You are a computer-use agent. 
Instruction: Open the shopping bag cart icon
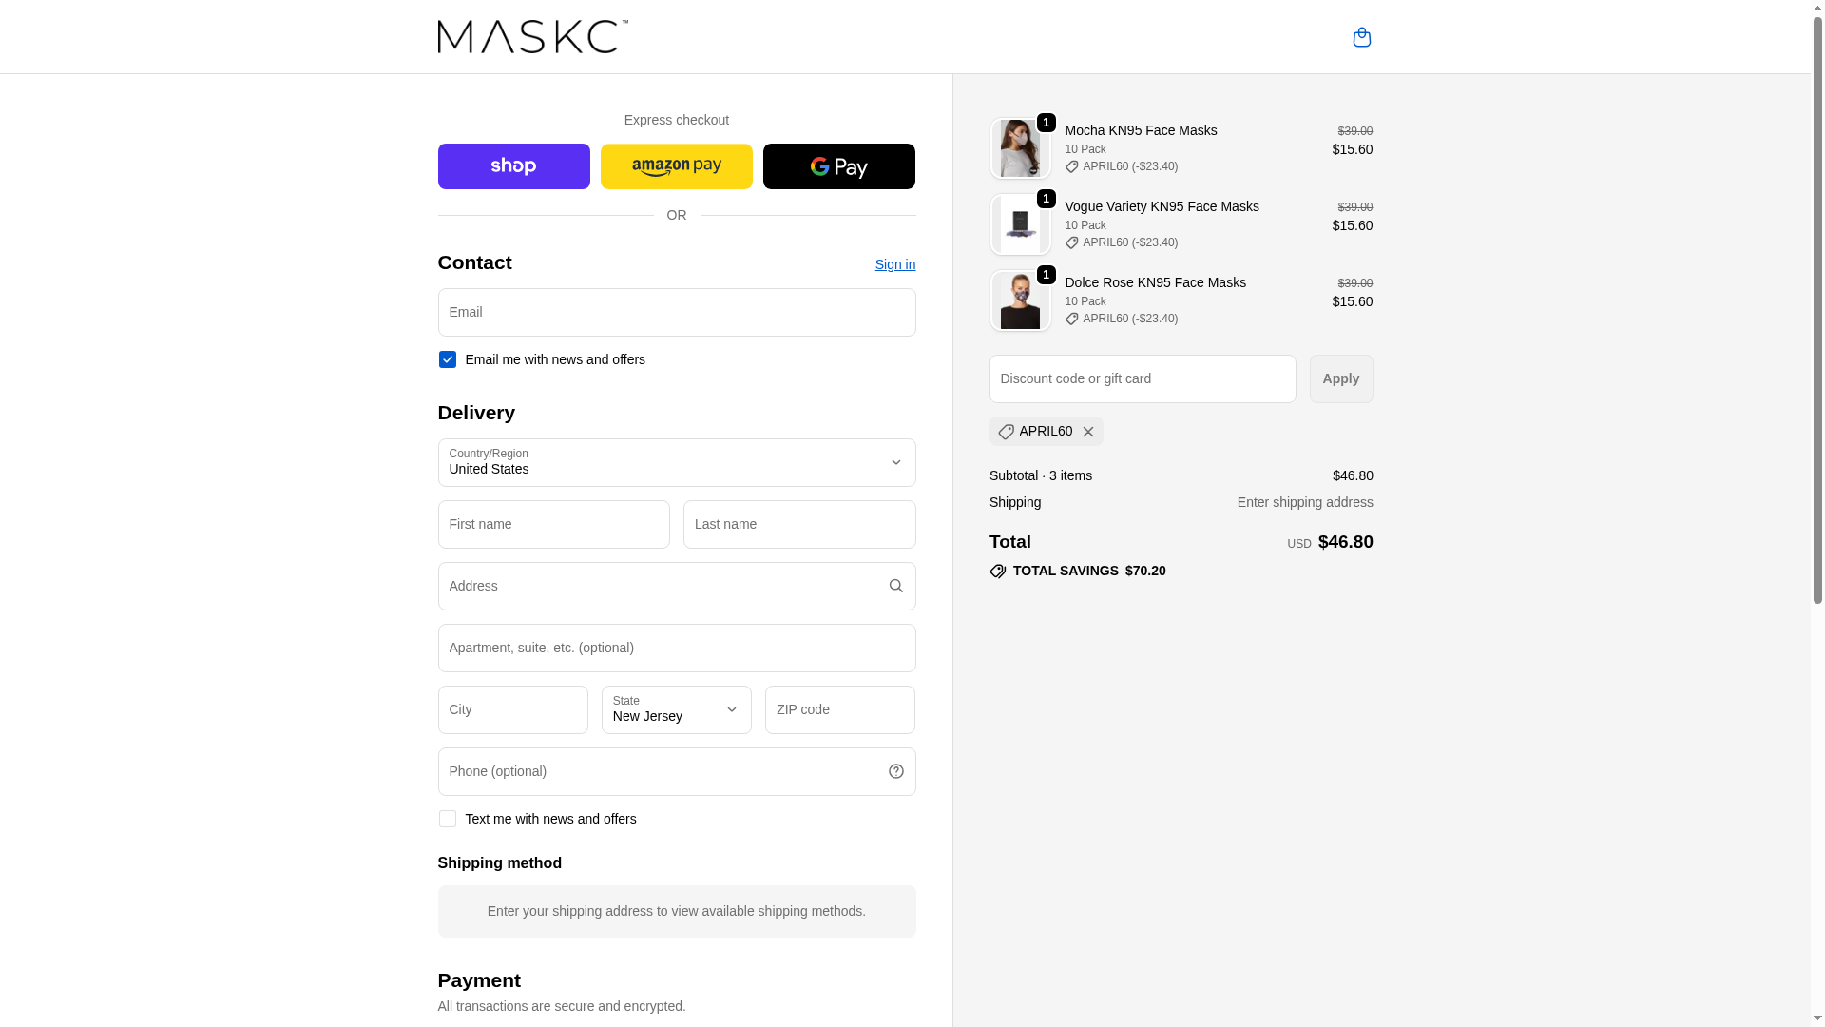(1361, 37)
